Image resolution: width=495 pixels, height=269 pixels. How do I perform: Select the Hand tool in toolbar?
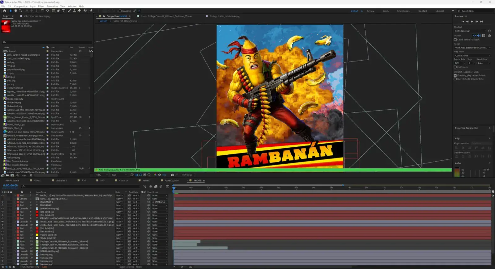click(x=15, y=11)
